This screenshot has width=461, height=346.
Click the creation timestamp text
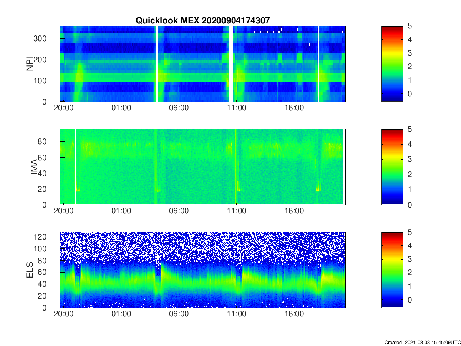[x=422, y=342]
